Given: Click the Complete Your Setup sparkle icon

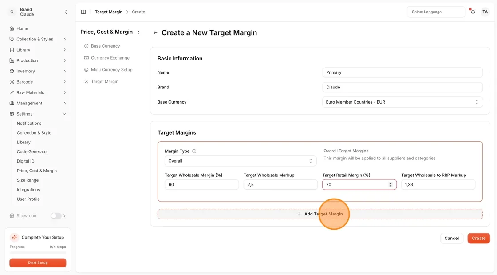Looking at the screenshot, I should pos(14,237).
